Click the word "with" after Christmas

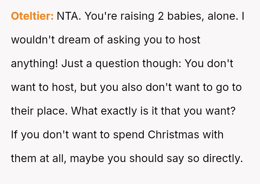coord(213,135)
